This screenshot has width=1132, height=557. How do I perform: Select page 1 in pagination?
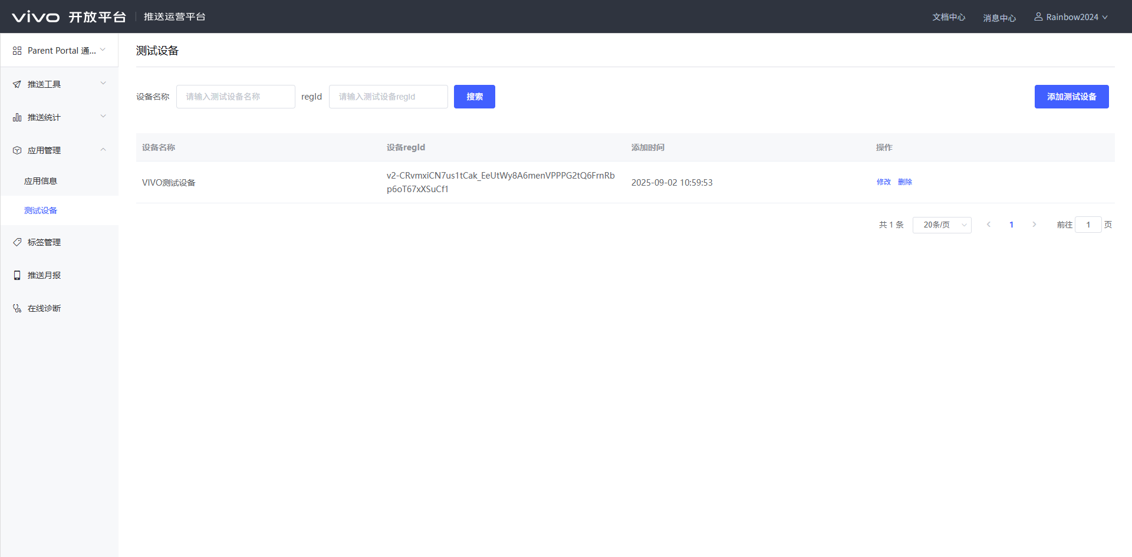tap(1011, 225)
